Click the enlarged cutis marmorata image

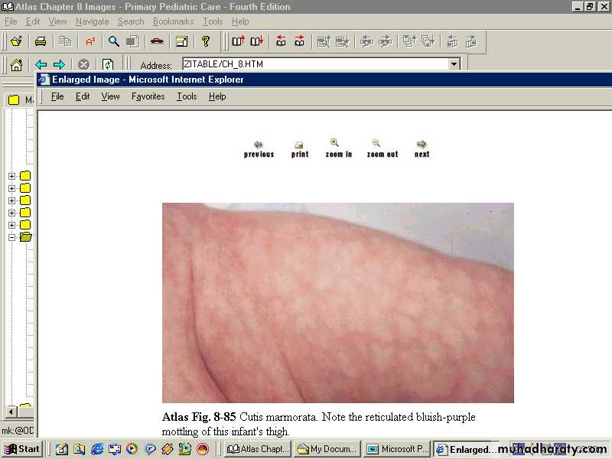tap(337, 302)
